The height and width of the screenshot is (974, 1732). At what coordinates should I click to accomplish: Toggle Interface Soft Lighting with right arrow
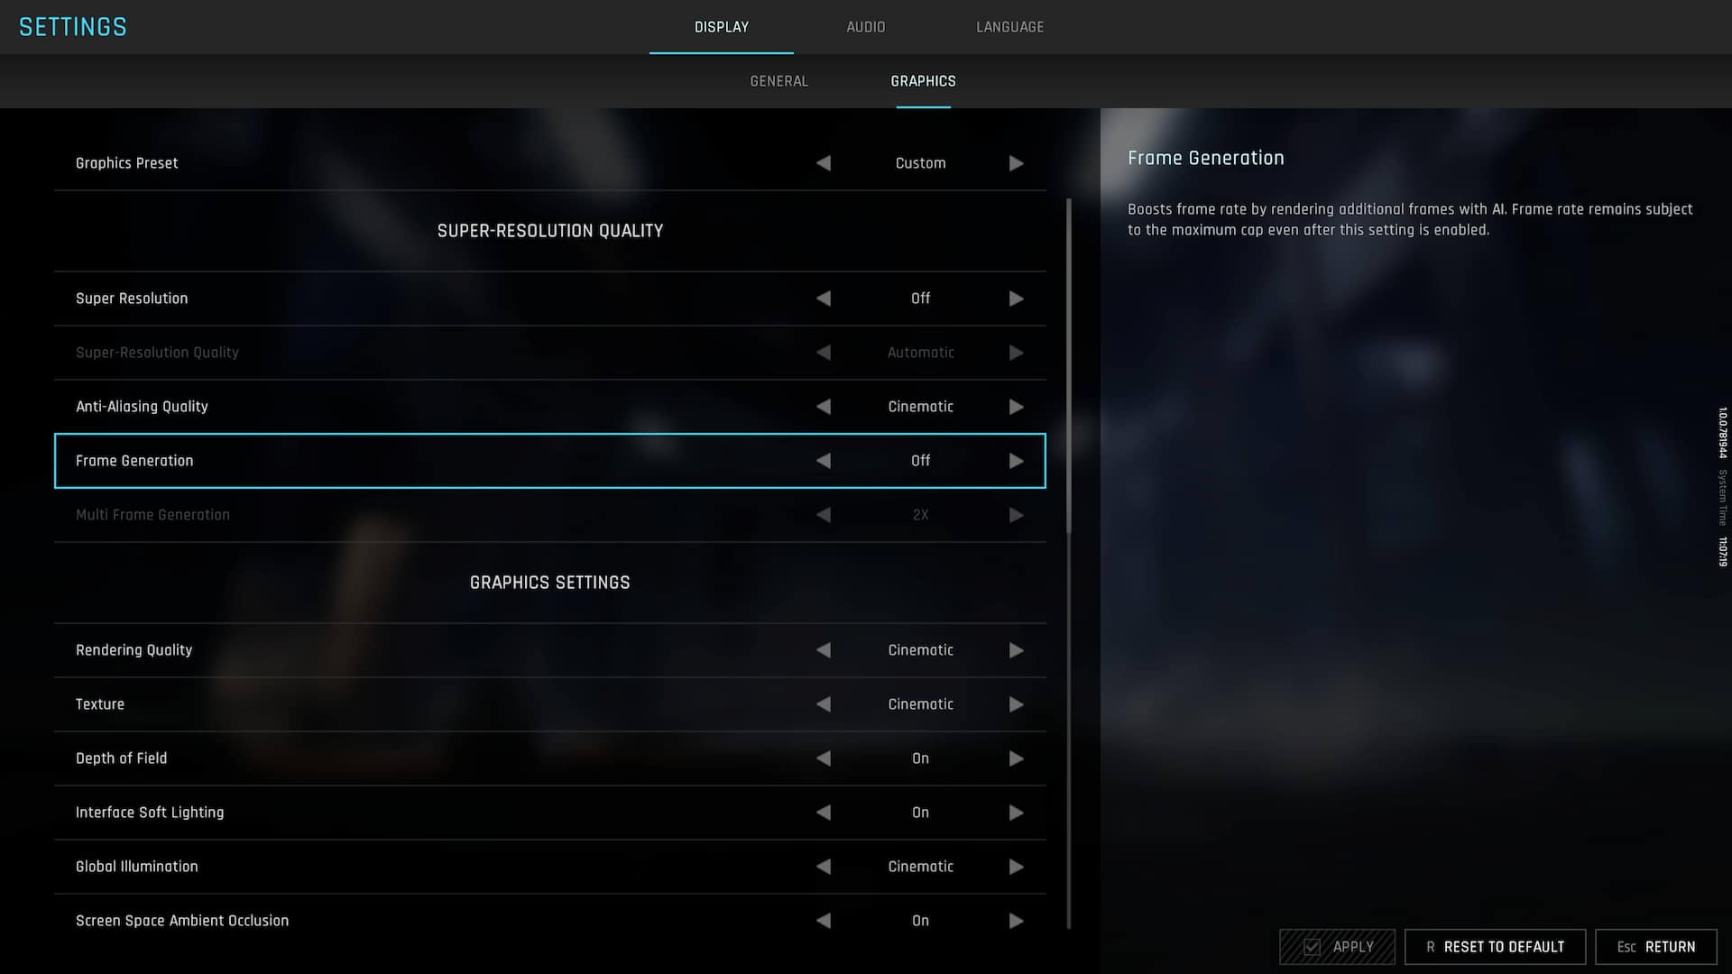click(1016, 813)
